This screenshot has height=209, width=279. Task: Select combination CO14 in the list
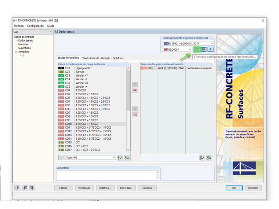point(92,139)
